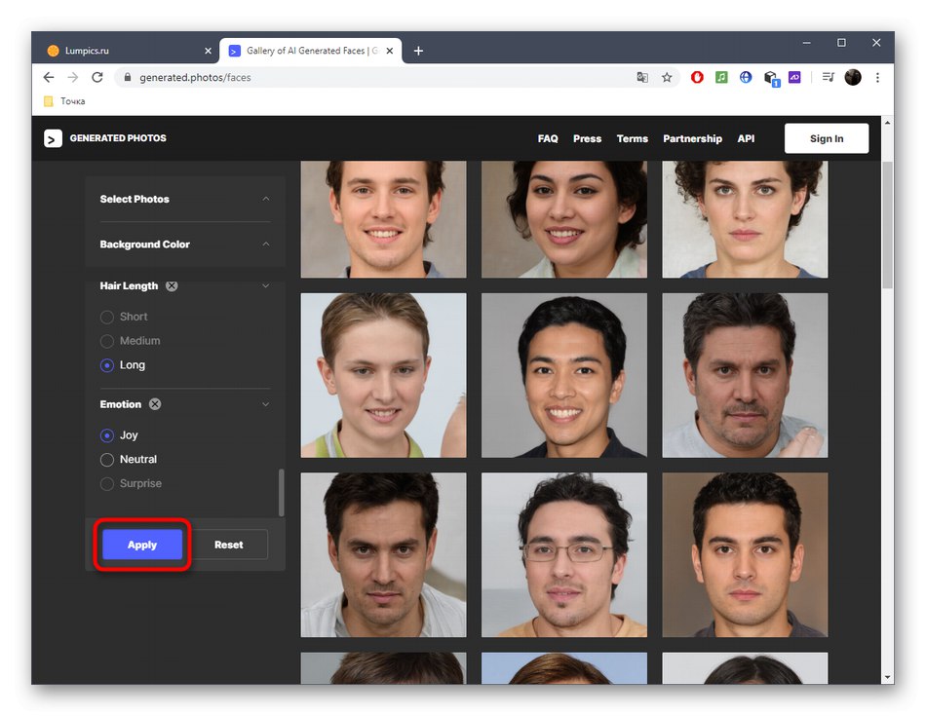Viewport: 926px width, 716px height.
Task: Open the API page
Action: [746, 138]
